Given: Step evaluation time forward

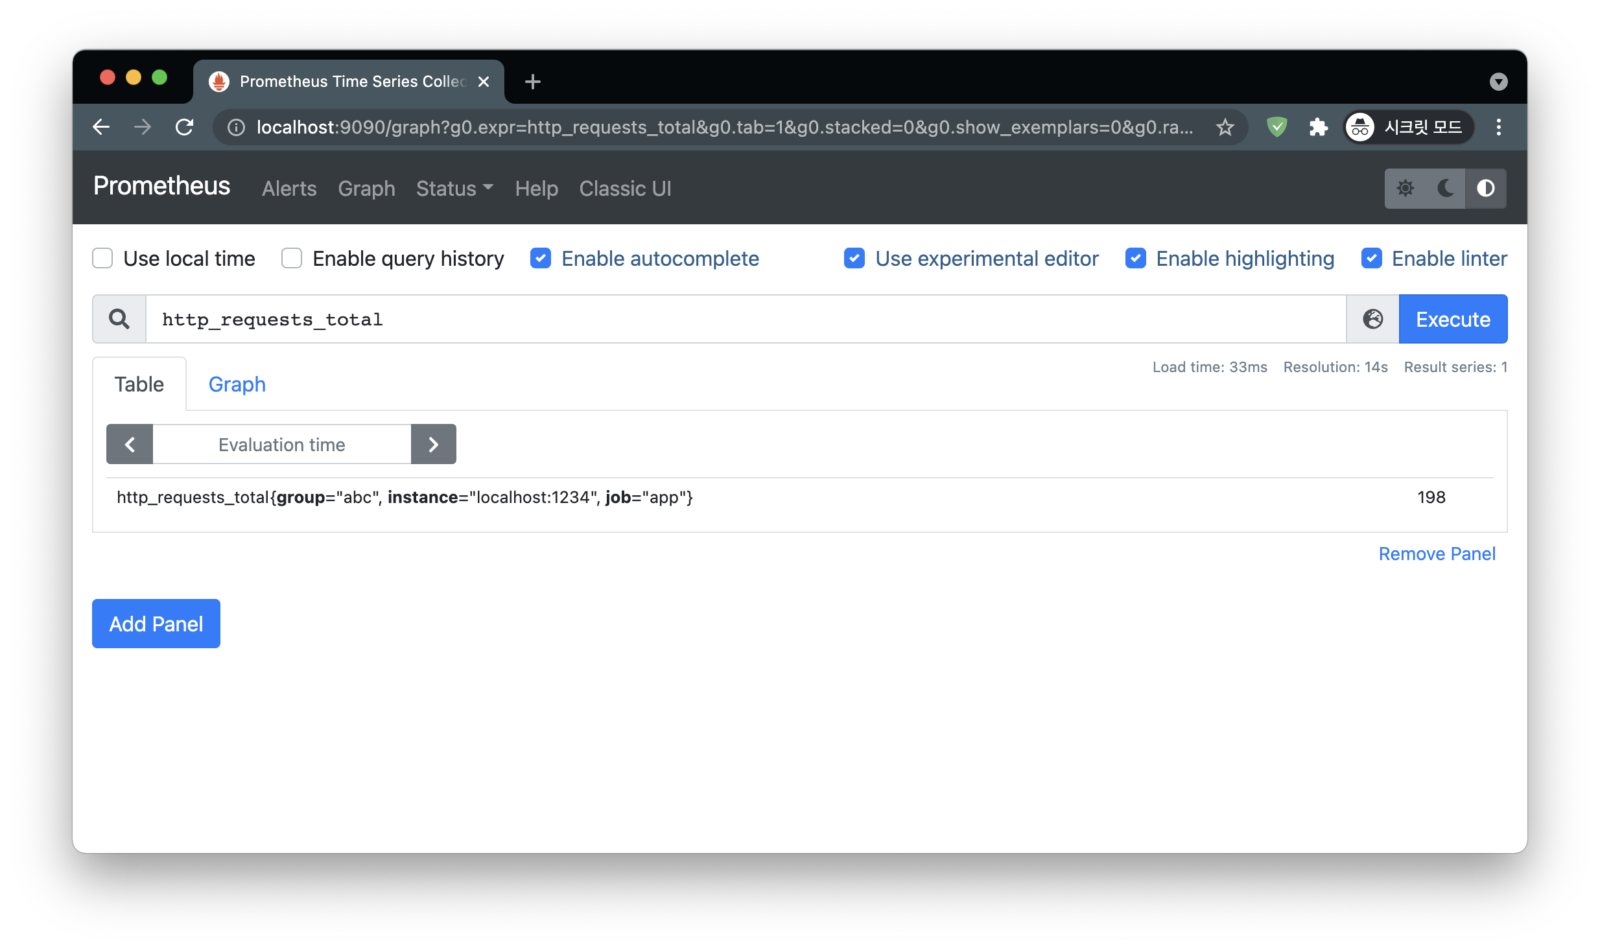Looking at the screenshot, I should pos(433,445).
